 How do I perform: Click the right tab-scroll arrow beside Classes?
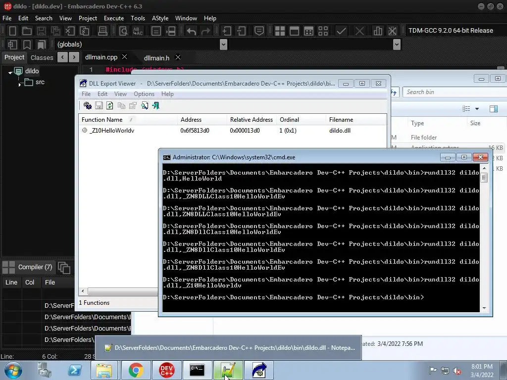tap(74, 57)
